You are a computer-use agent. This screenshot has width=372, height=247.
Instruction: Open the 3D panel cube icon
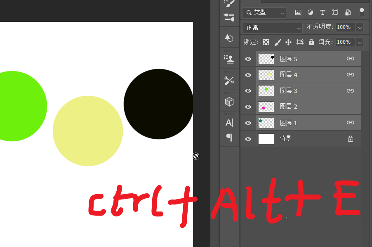coord(229,102)
